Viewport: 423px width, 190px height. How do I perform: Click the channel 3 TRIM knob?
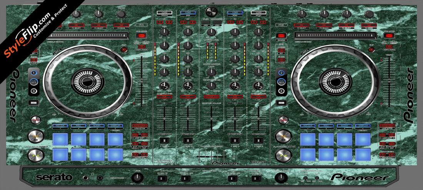coord(164,33)
